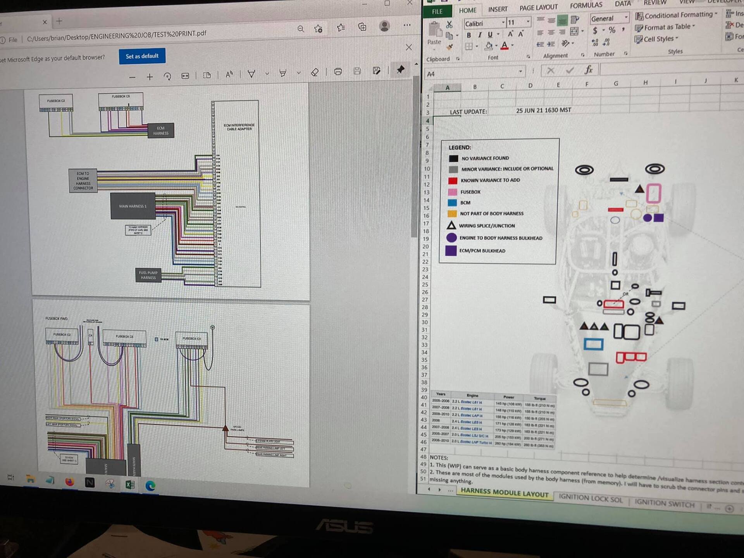Toggle Italic formatting in Excel
This screenshot has height=558, width=744.
[x=480, y=35]
